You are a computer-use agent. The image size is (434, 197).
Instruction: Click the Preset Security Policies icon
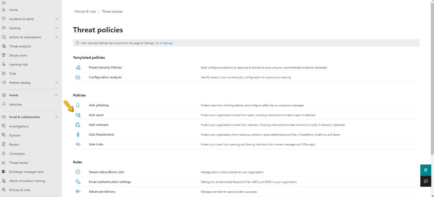78,67
